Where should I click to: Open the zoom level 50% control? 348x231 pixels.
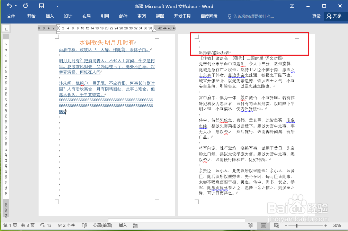tap(336, 225)
